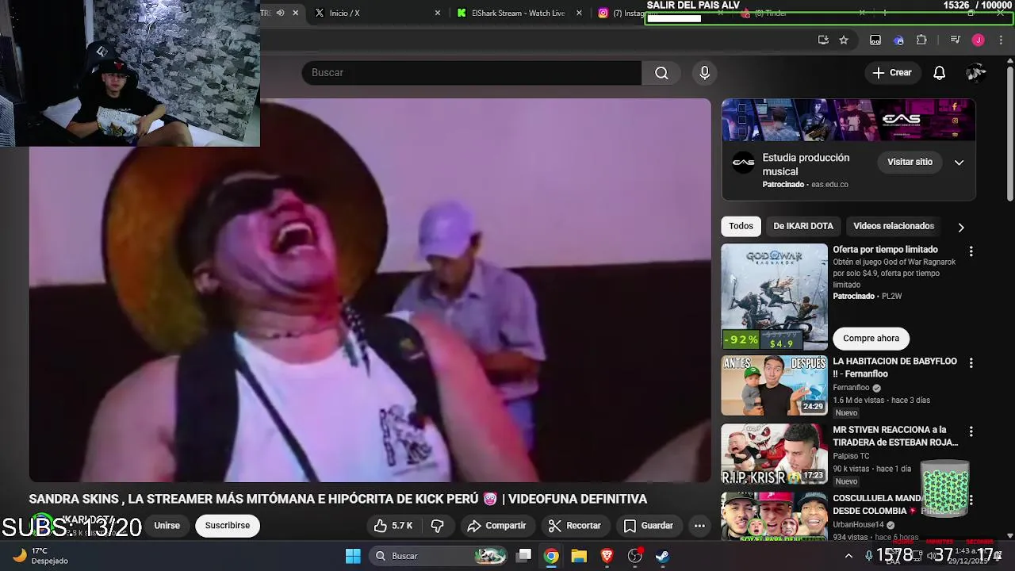Open Chrome three-dot menu

pos(1001,40)
